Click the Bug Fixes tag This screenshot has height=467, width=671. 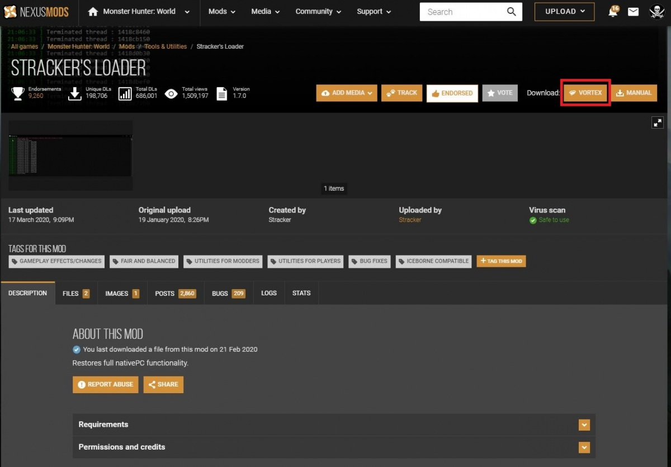[x=369, y=261]
